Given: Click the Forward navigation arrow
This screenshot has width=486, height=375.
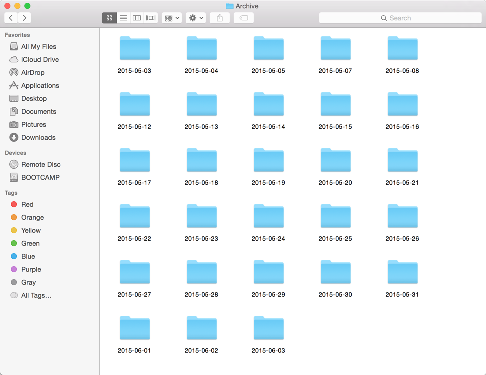Looking at the screenshot, I should click(24, 18).
